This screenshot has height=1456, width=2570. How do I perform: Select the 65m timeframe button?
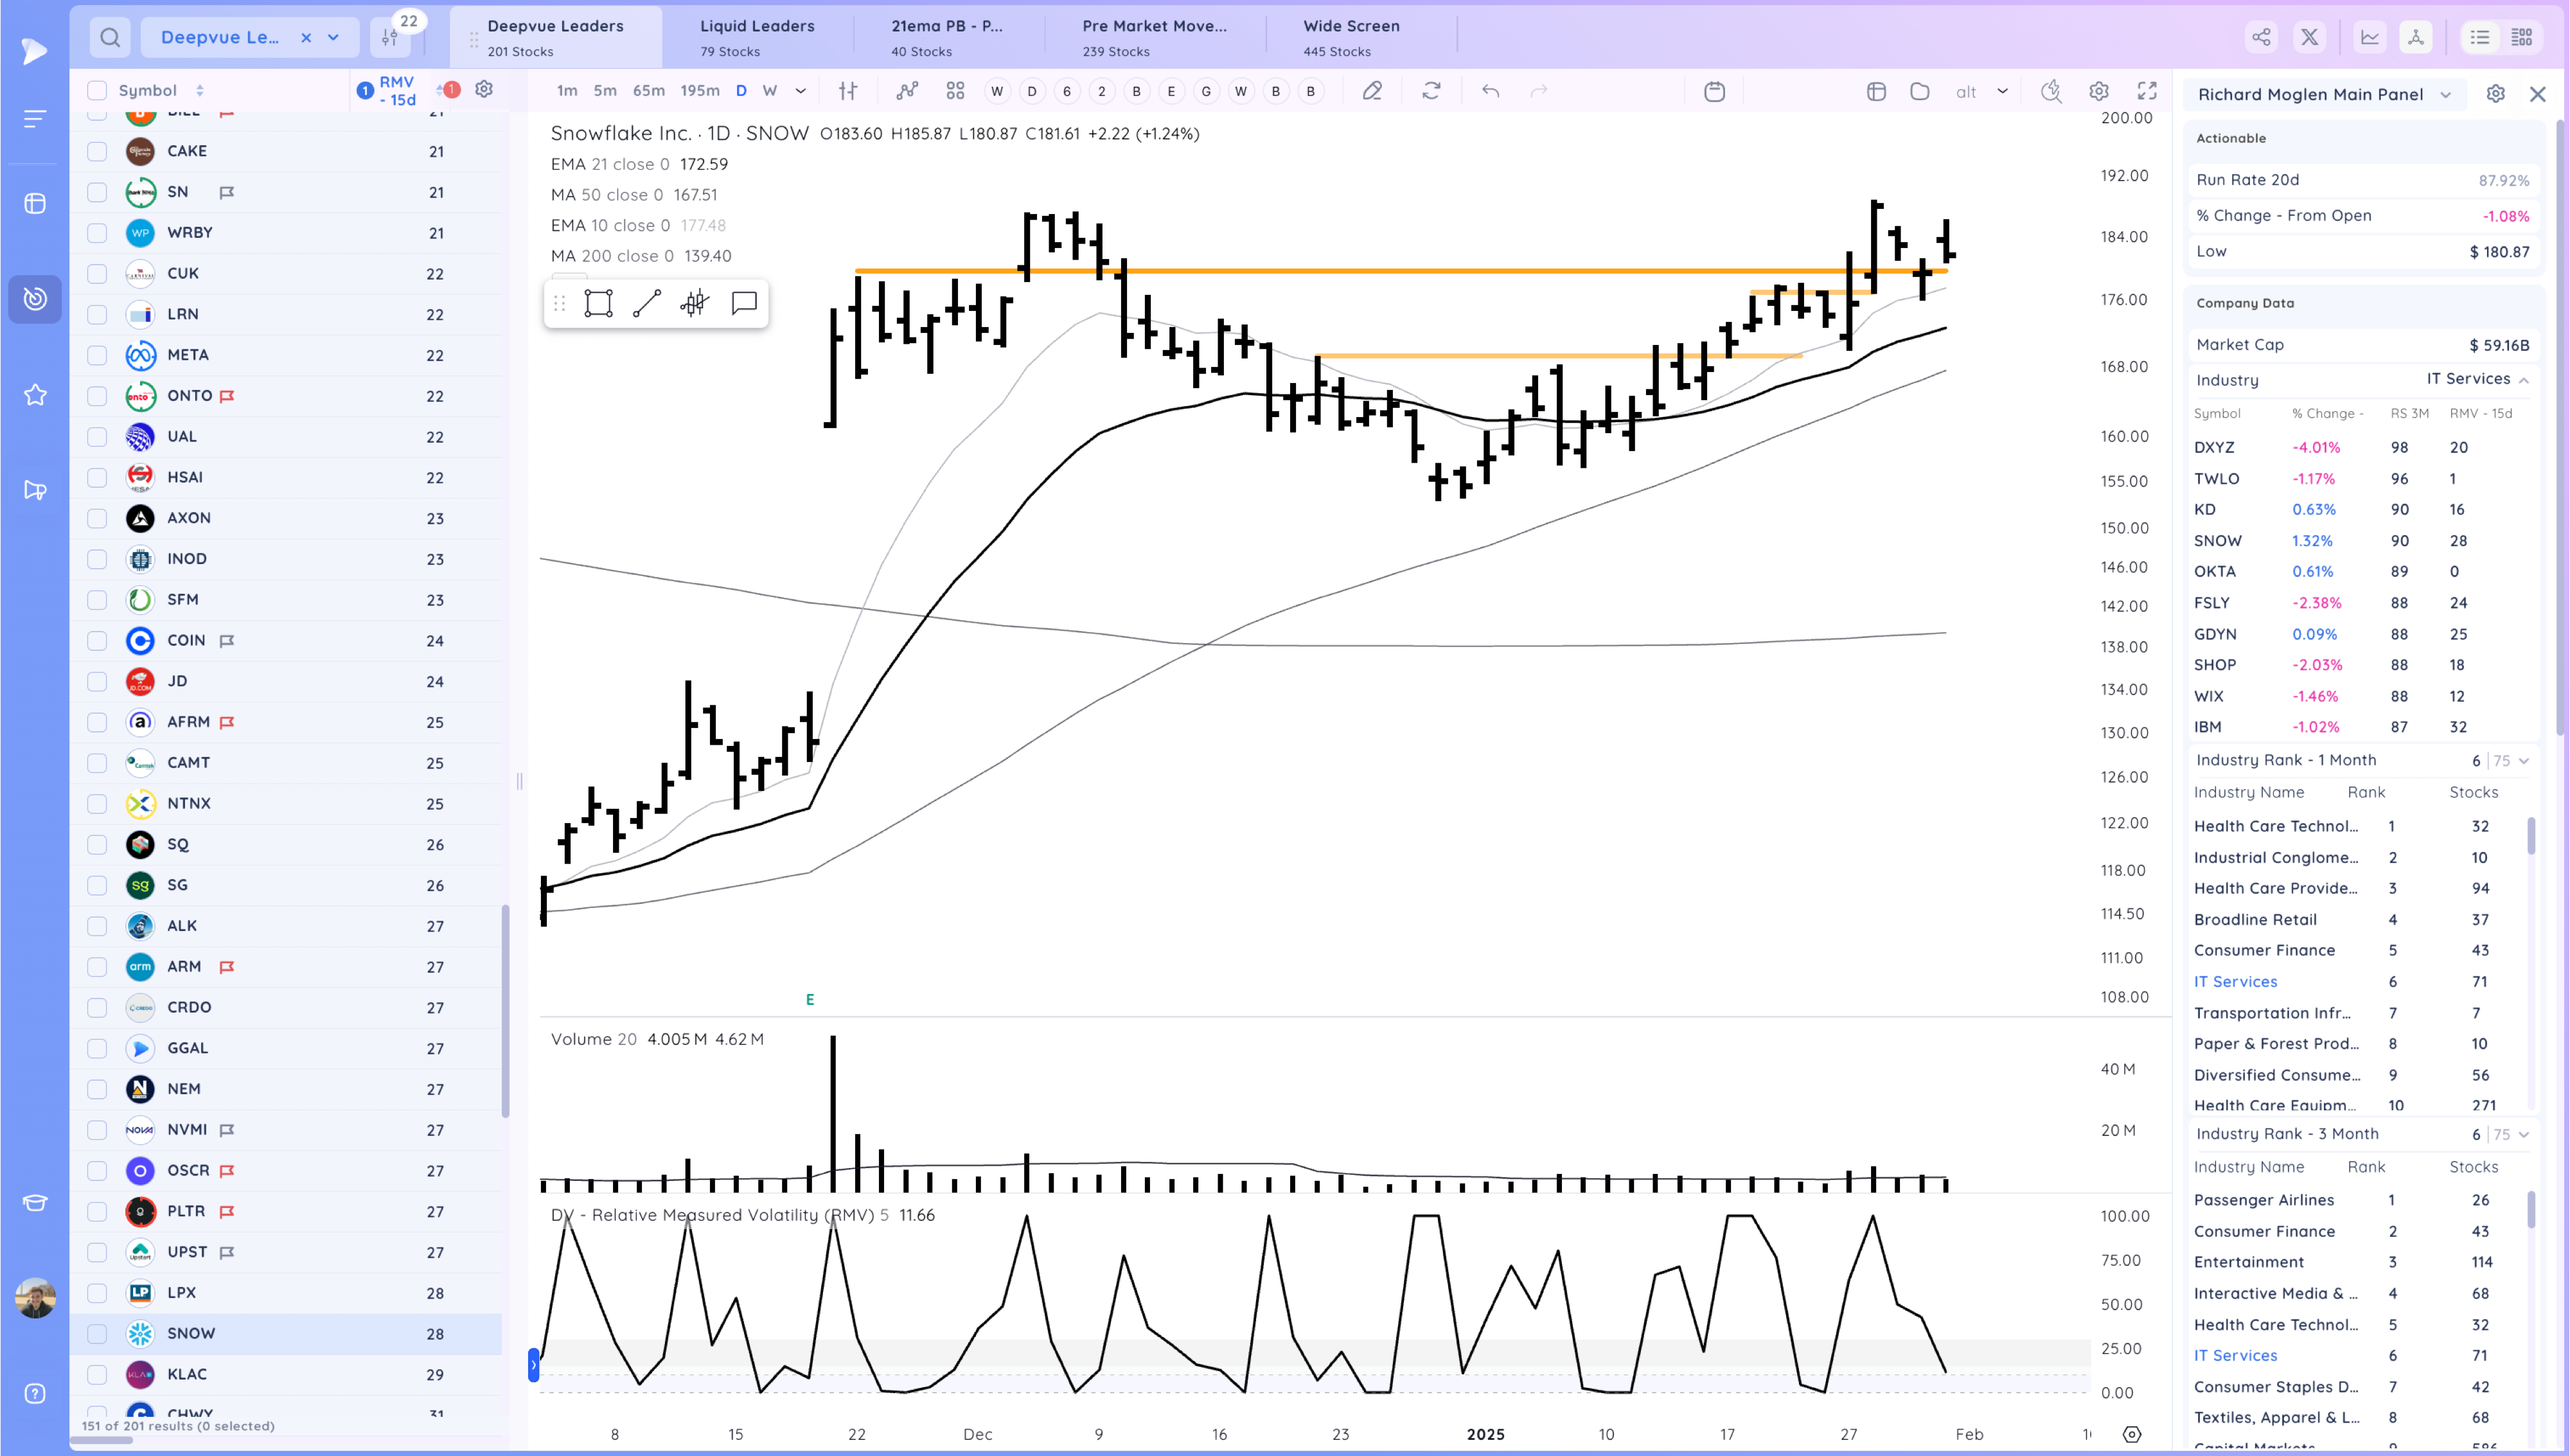tap(649, 91)
